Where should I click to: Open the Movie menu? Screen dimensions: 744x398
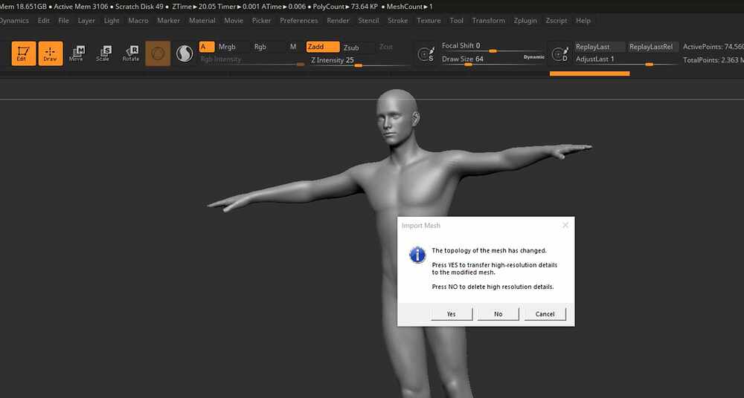pyautogui.click(x=234, y=20)
